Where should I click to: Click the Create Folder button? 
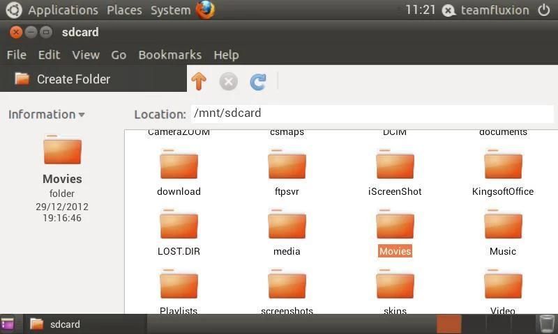point(63,79)
